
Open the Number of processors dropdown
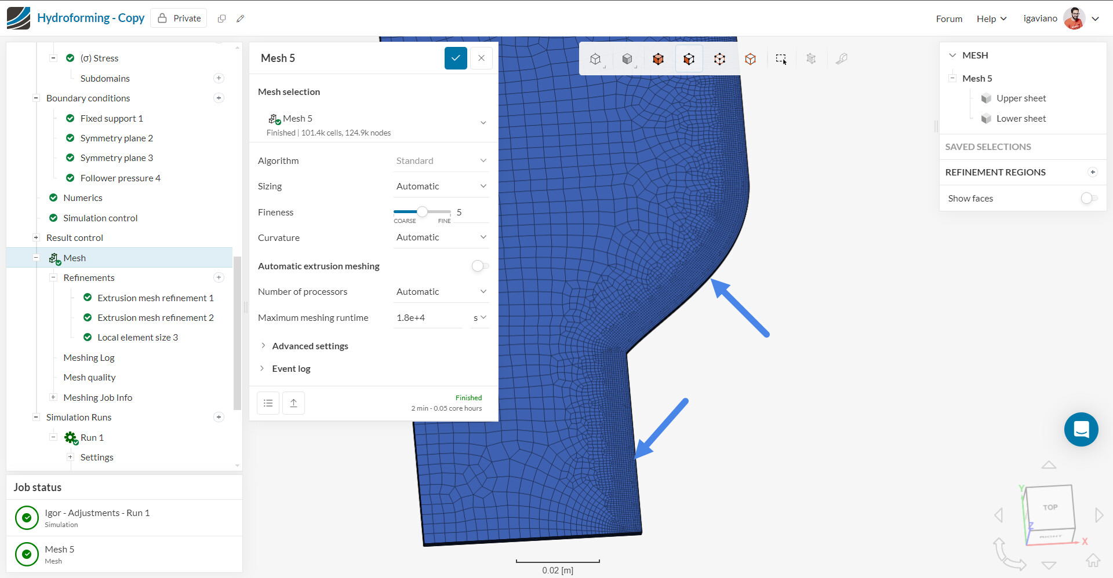coord(441,292)
